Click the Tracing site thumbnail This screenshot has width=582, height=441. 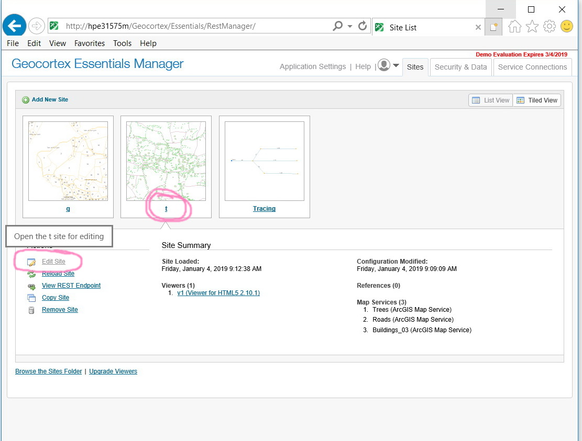pyautogui.click(x=264, y=161)
